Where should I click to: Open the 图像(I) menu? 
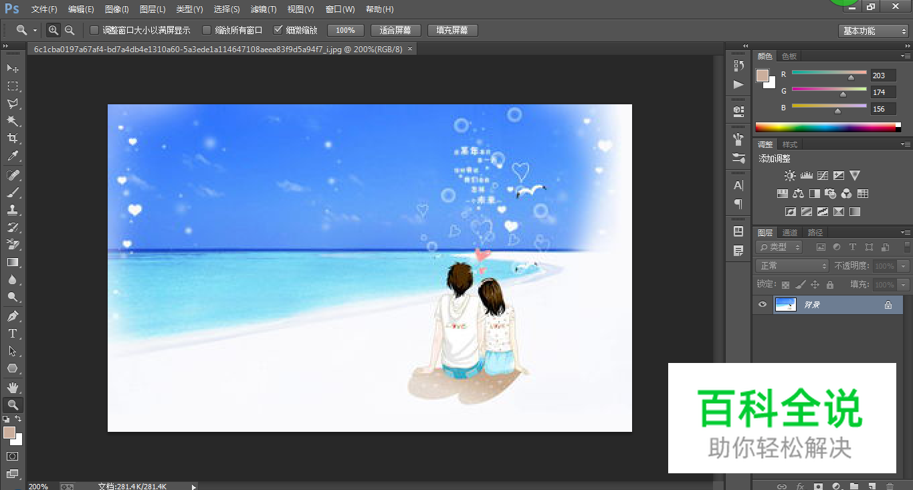(116, 9)
